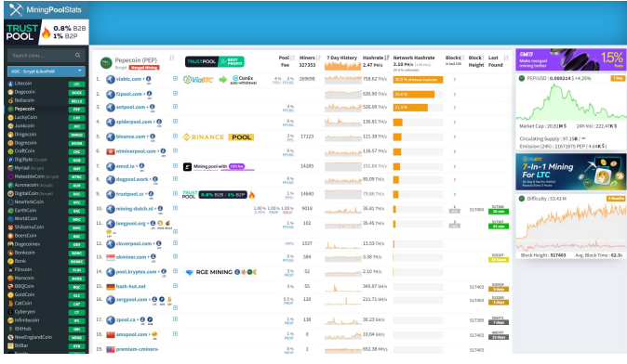Image resolution: width=627 pixels, height=364 pixels.
Task: Click the 25.6 % network hashrate bar
Action: pyautogui.click(x=413, y=95)
